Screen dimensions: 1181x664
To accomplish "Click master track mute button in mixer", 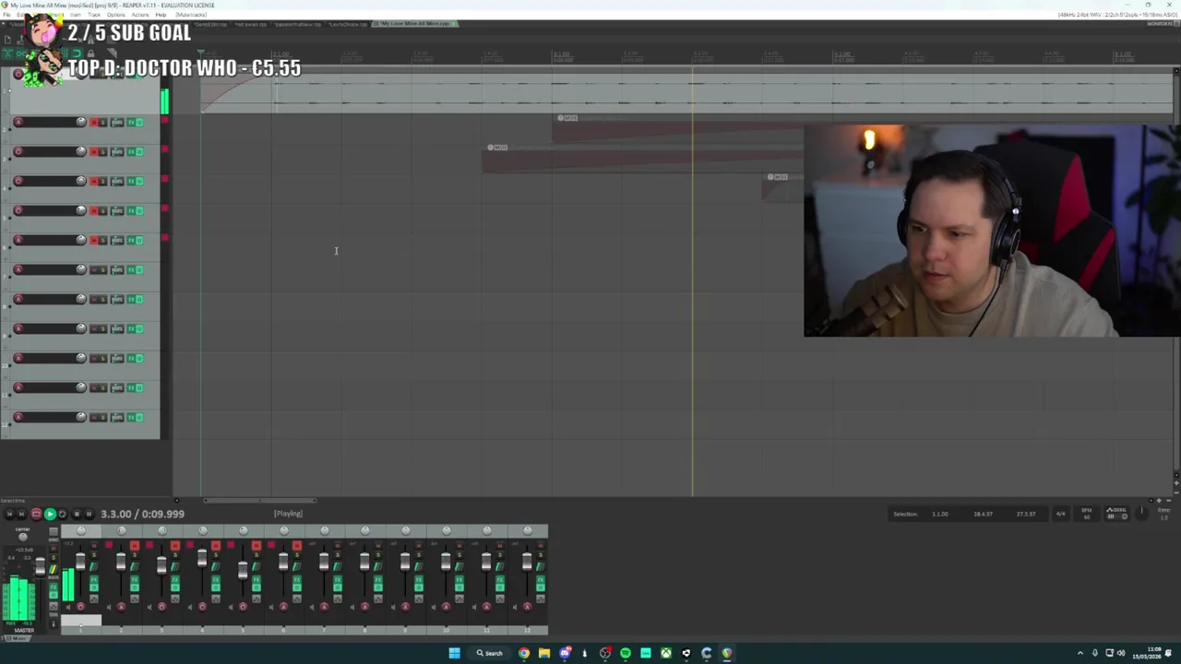I will [x=54, y=549].
